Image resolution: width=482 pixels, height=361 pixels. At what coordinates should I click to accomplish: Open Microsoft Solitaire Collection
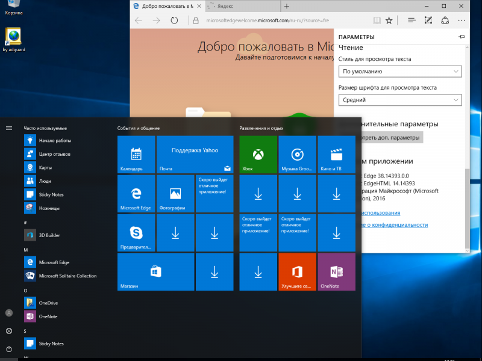pyautogui.click(x=66, y=276)
